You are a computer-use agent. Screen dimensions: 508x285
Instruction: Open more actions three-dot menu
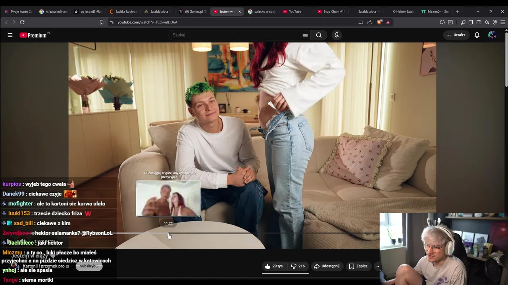[377, 266]
